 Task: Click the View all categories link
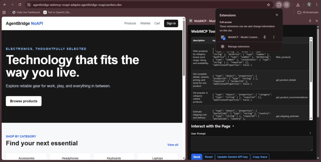click(173, 145)
